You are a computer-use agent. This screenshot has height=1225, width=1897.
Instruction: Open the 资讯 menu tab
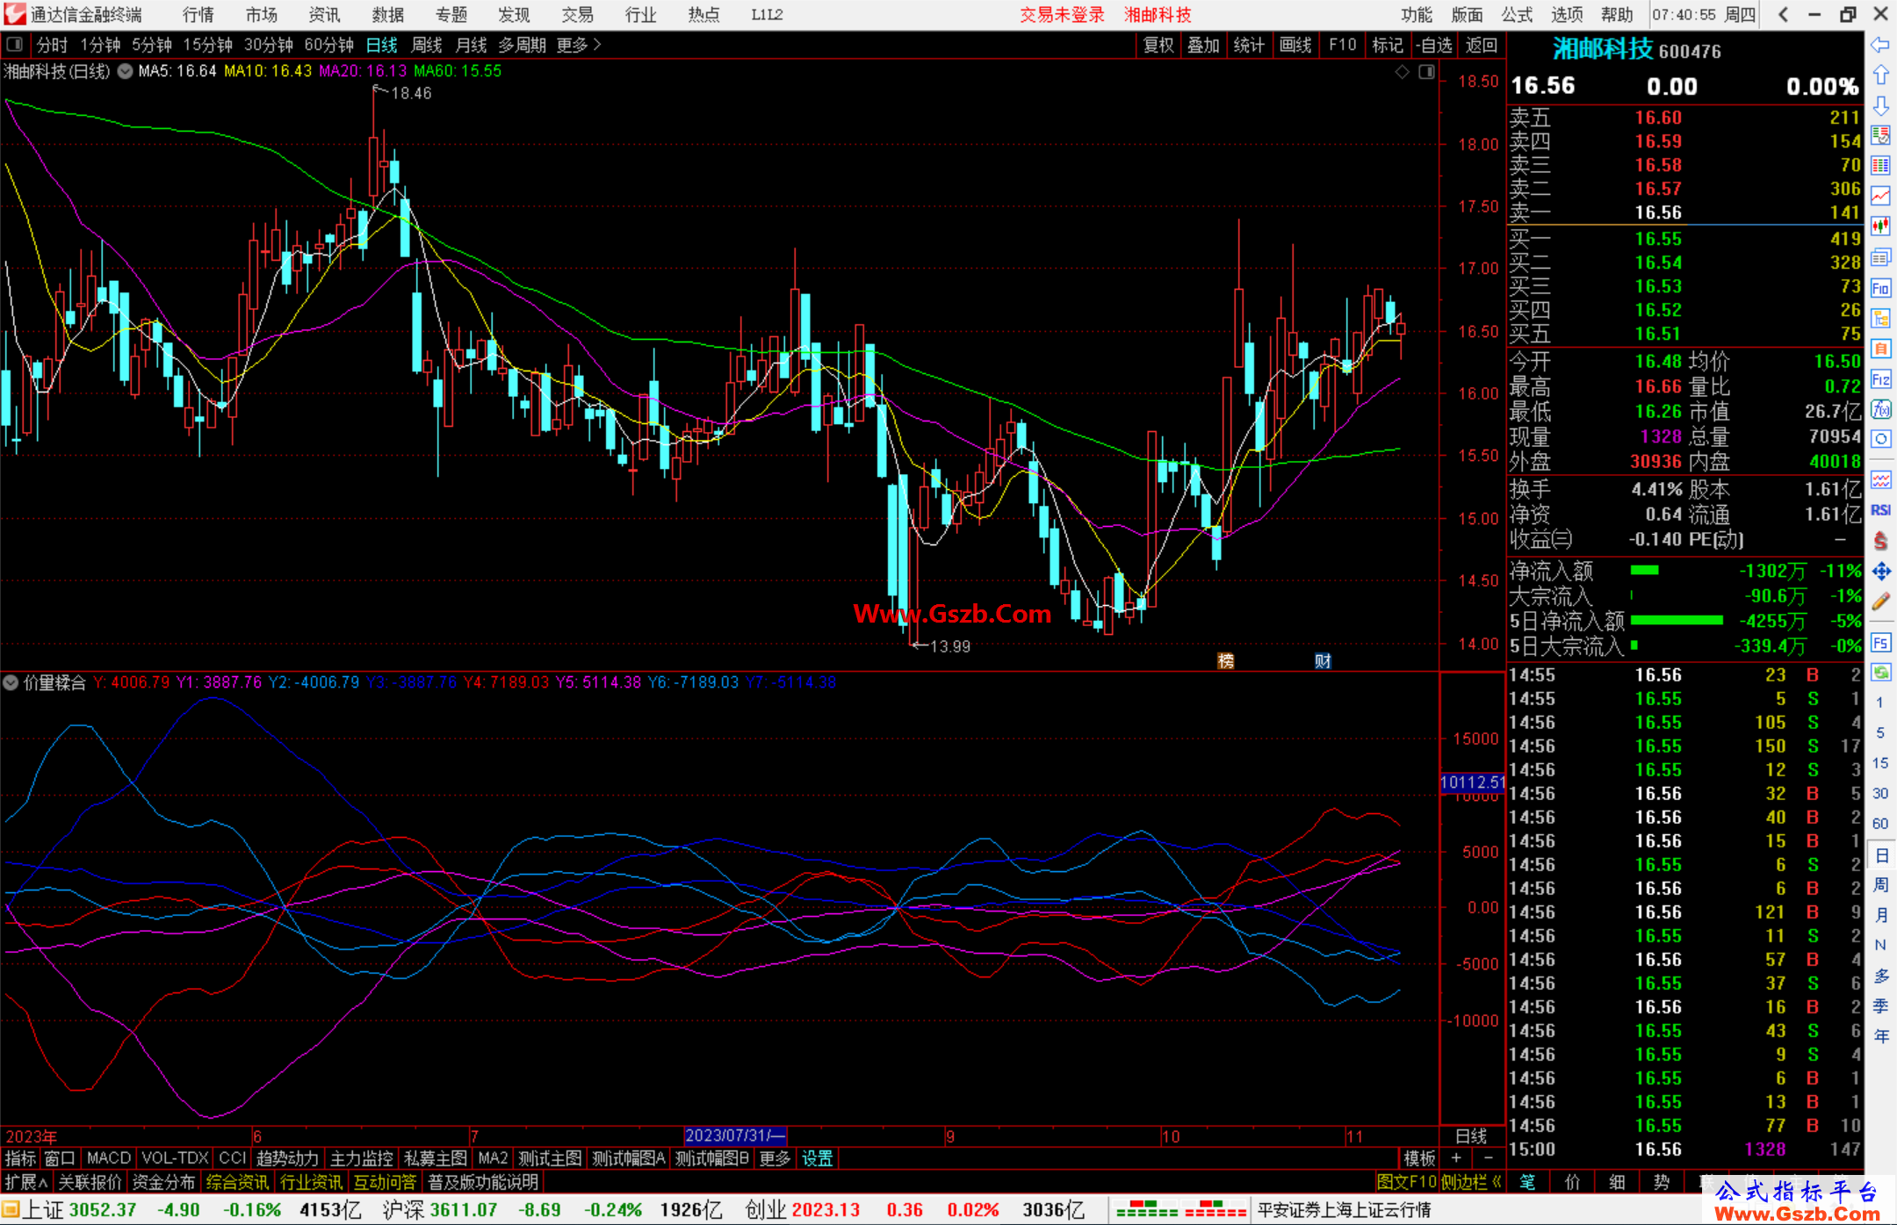324,15
